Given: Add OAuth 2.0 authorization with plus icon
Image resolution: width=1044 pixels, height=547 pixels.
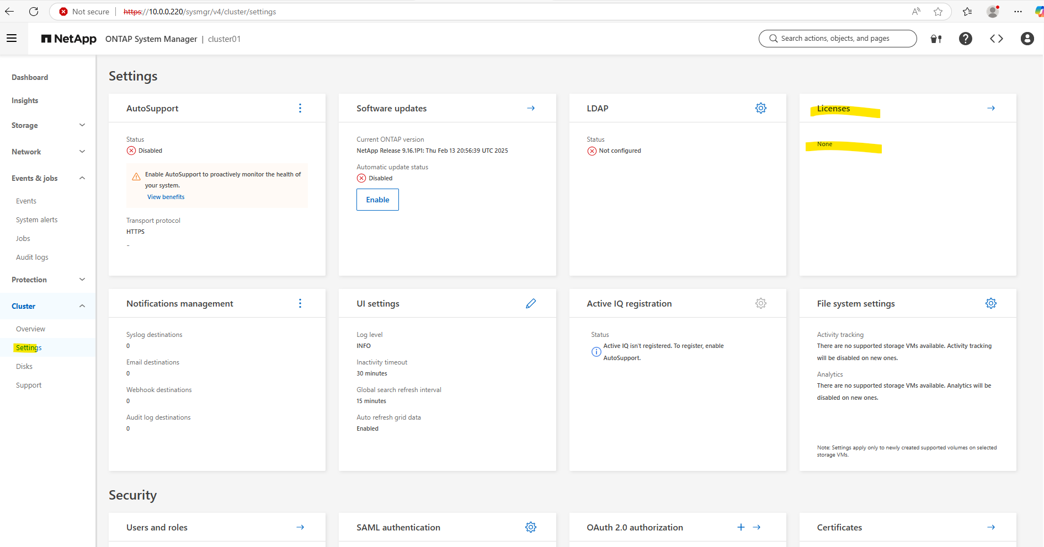Looking at the screenshot, I should (x=741, y=527).
